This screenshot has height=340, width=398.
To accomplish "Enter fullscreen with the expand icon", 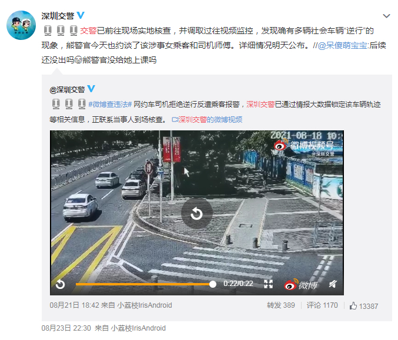I will [x=268, y=284].
